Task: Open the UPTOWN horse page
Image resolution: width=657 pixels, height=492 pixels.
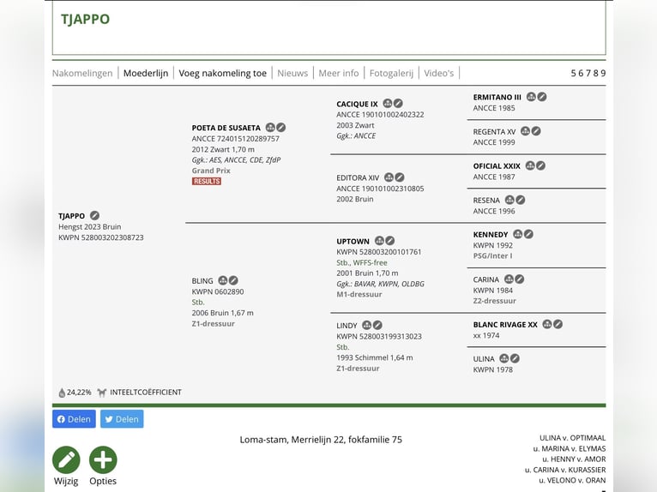Action: (353, 241)
